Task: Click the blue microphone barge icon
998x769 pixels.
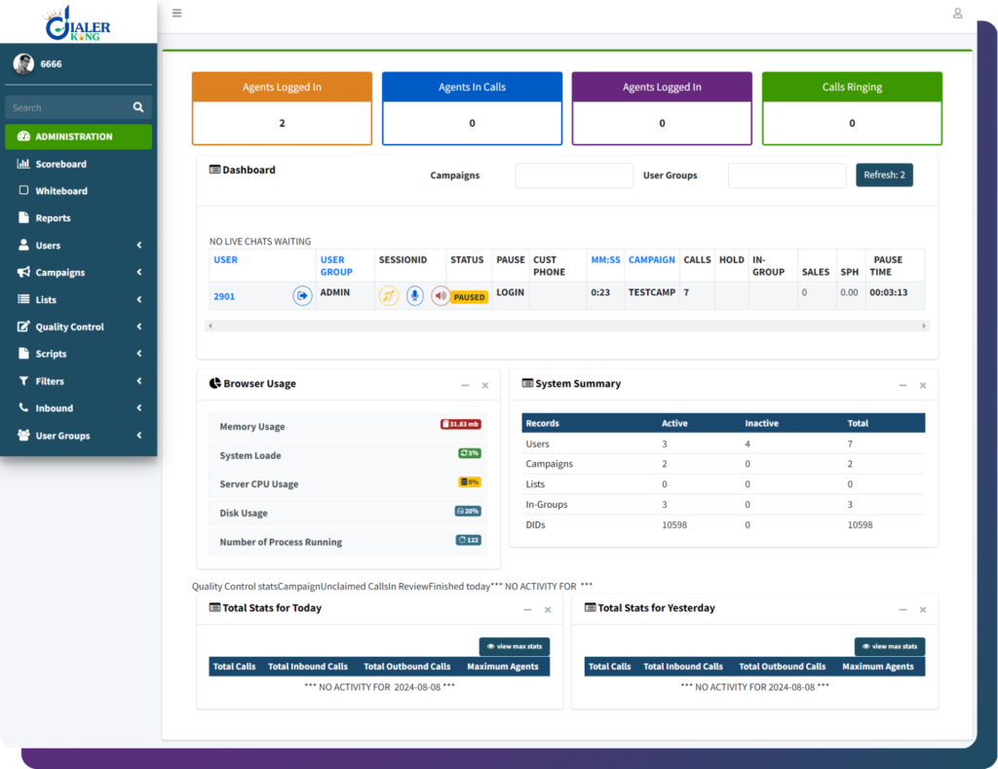Action: point(415,295)
